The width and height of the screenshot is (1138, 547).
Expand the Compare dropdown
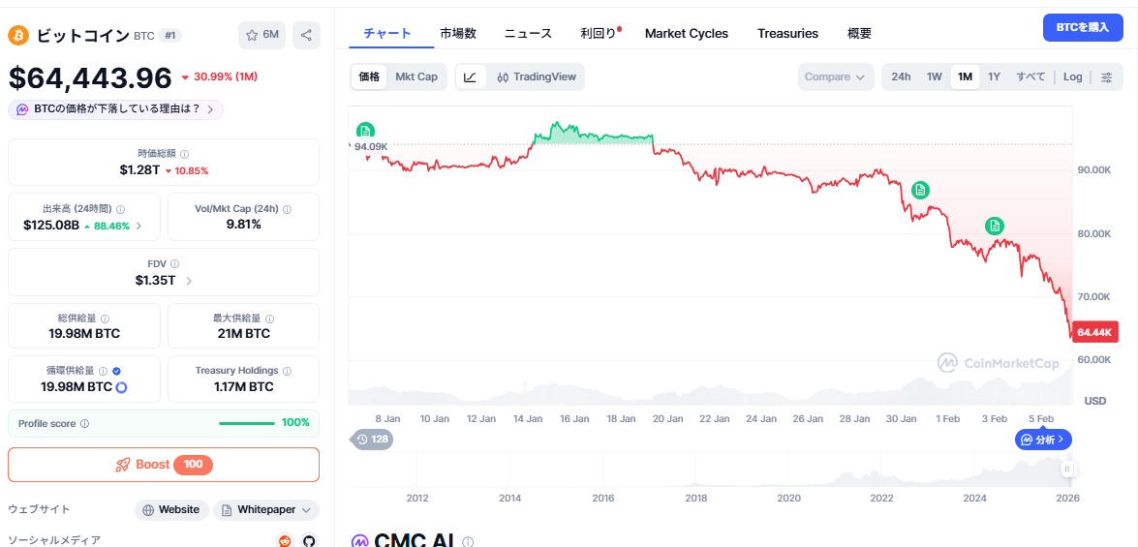tap(834, 77)
